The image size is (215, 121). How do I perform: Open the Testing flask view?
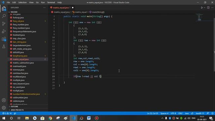click(4, 46)
